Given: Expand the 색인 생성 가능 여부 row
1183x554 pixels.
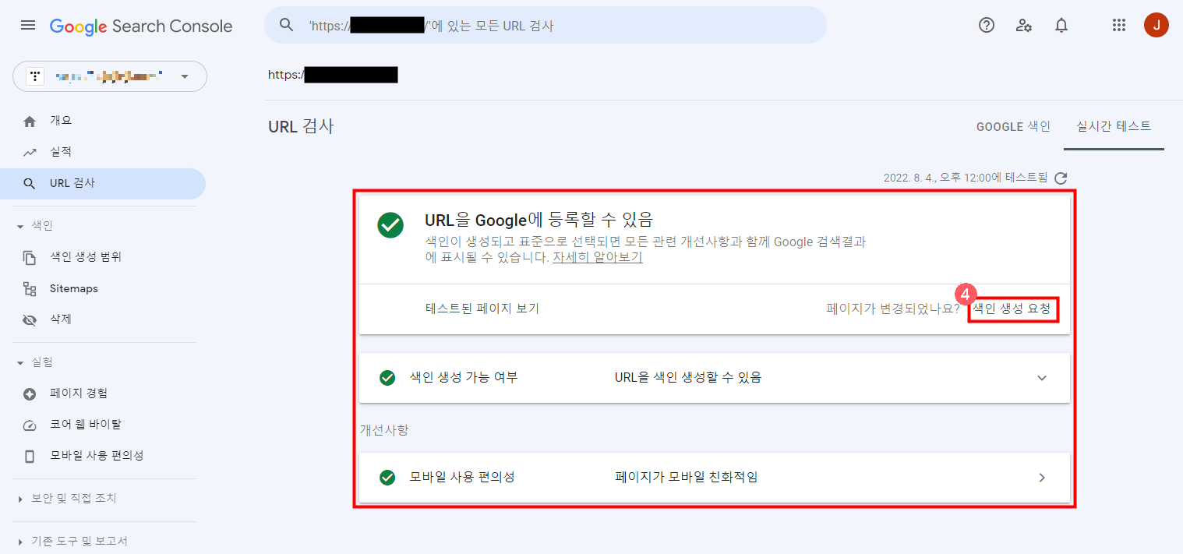Looking at the screenshot, I should point(1042,378).
